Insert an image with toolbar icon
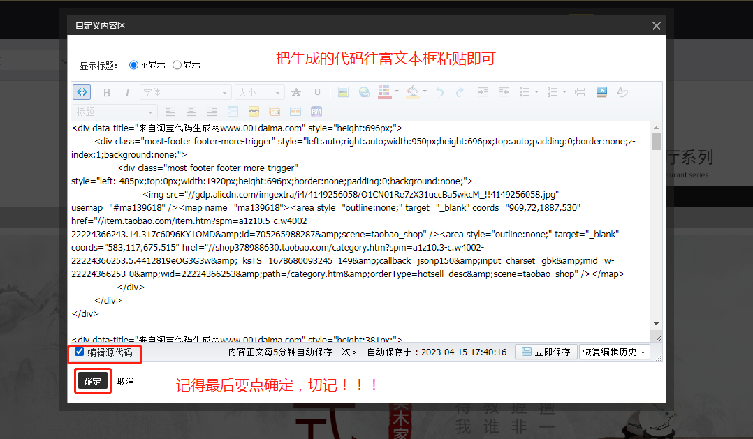Image resolution: width=753 pixels, height=439 pixels. click(x=343, y=92)
